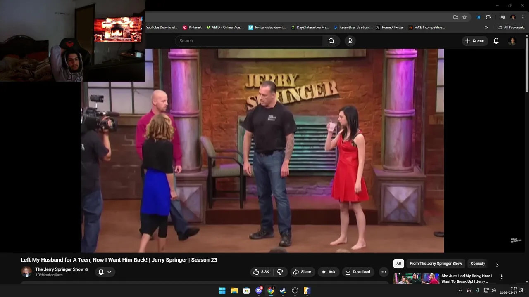Open 'DayZ Interactive Ma...' bookmark

[x=310, y=28]
